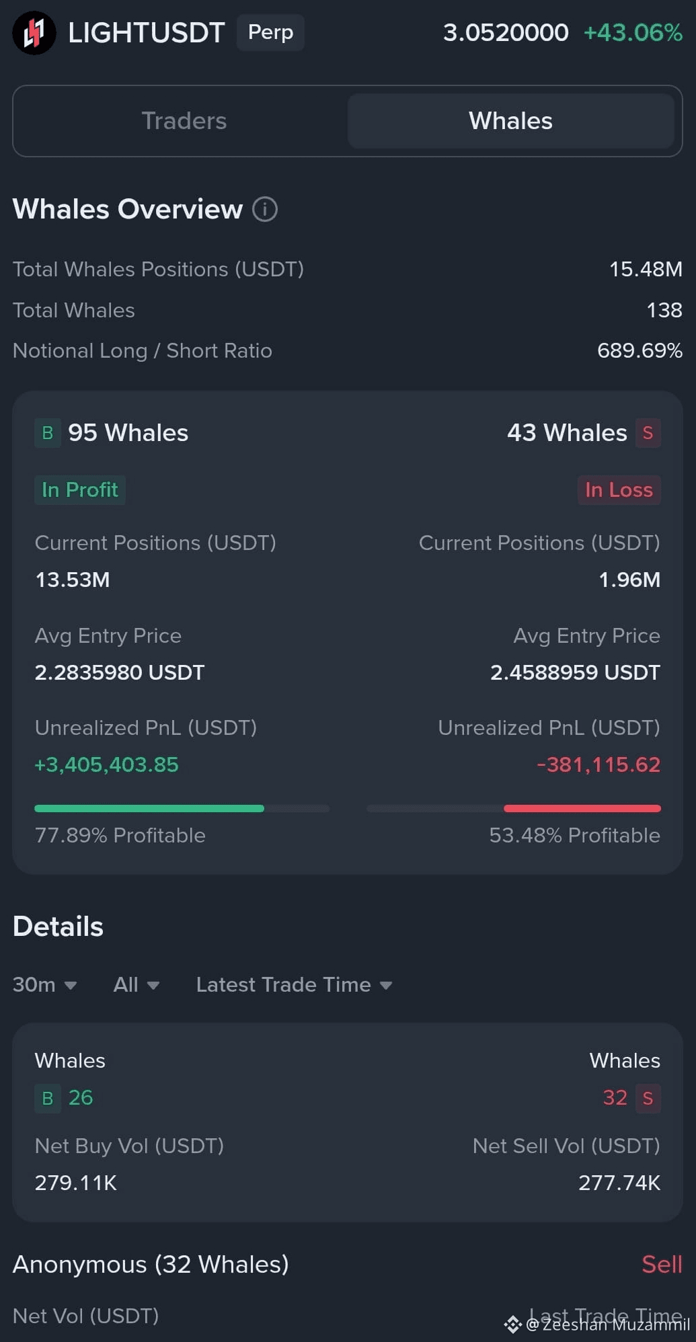
Task: Open the Anonymous (32 Whales) entry
Action: 151,1265
